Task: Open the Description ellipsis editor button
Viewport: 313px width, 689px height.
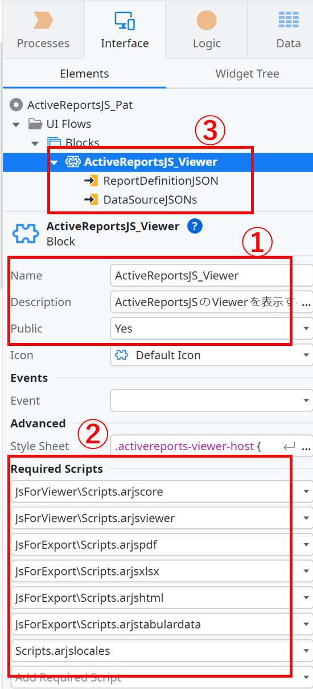Action: (x=306, y=303)
